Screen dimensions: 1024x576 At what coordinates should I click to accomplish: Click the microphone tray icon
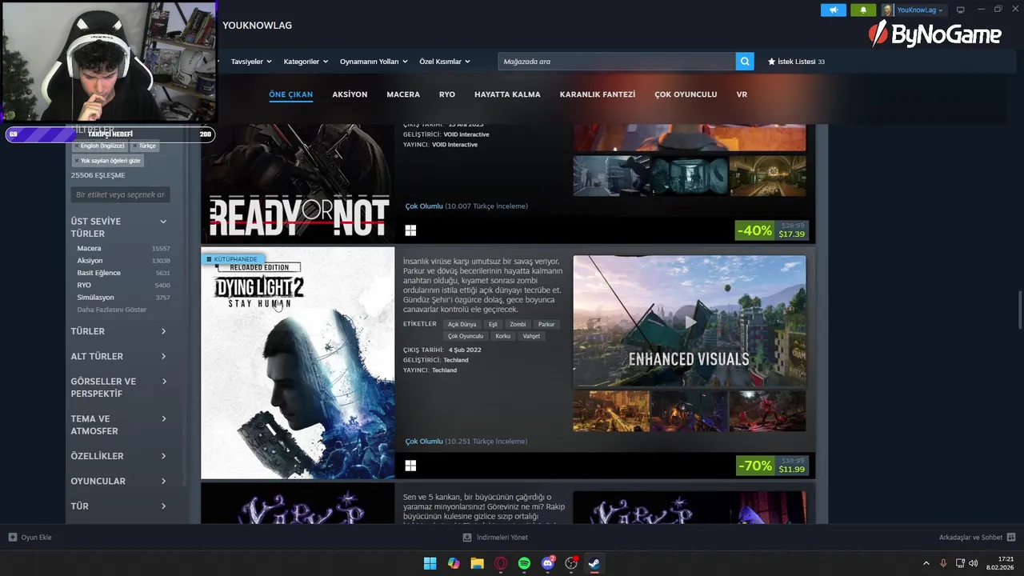pyautogui.click(x=943, y=563)
